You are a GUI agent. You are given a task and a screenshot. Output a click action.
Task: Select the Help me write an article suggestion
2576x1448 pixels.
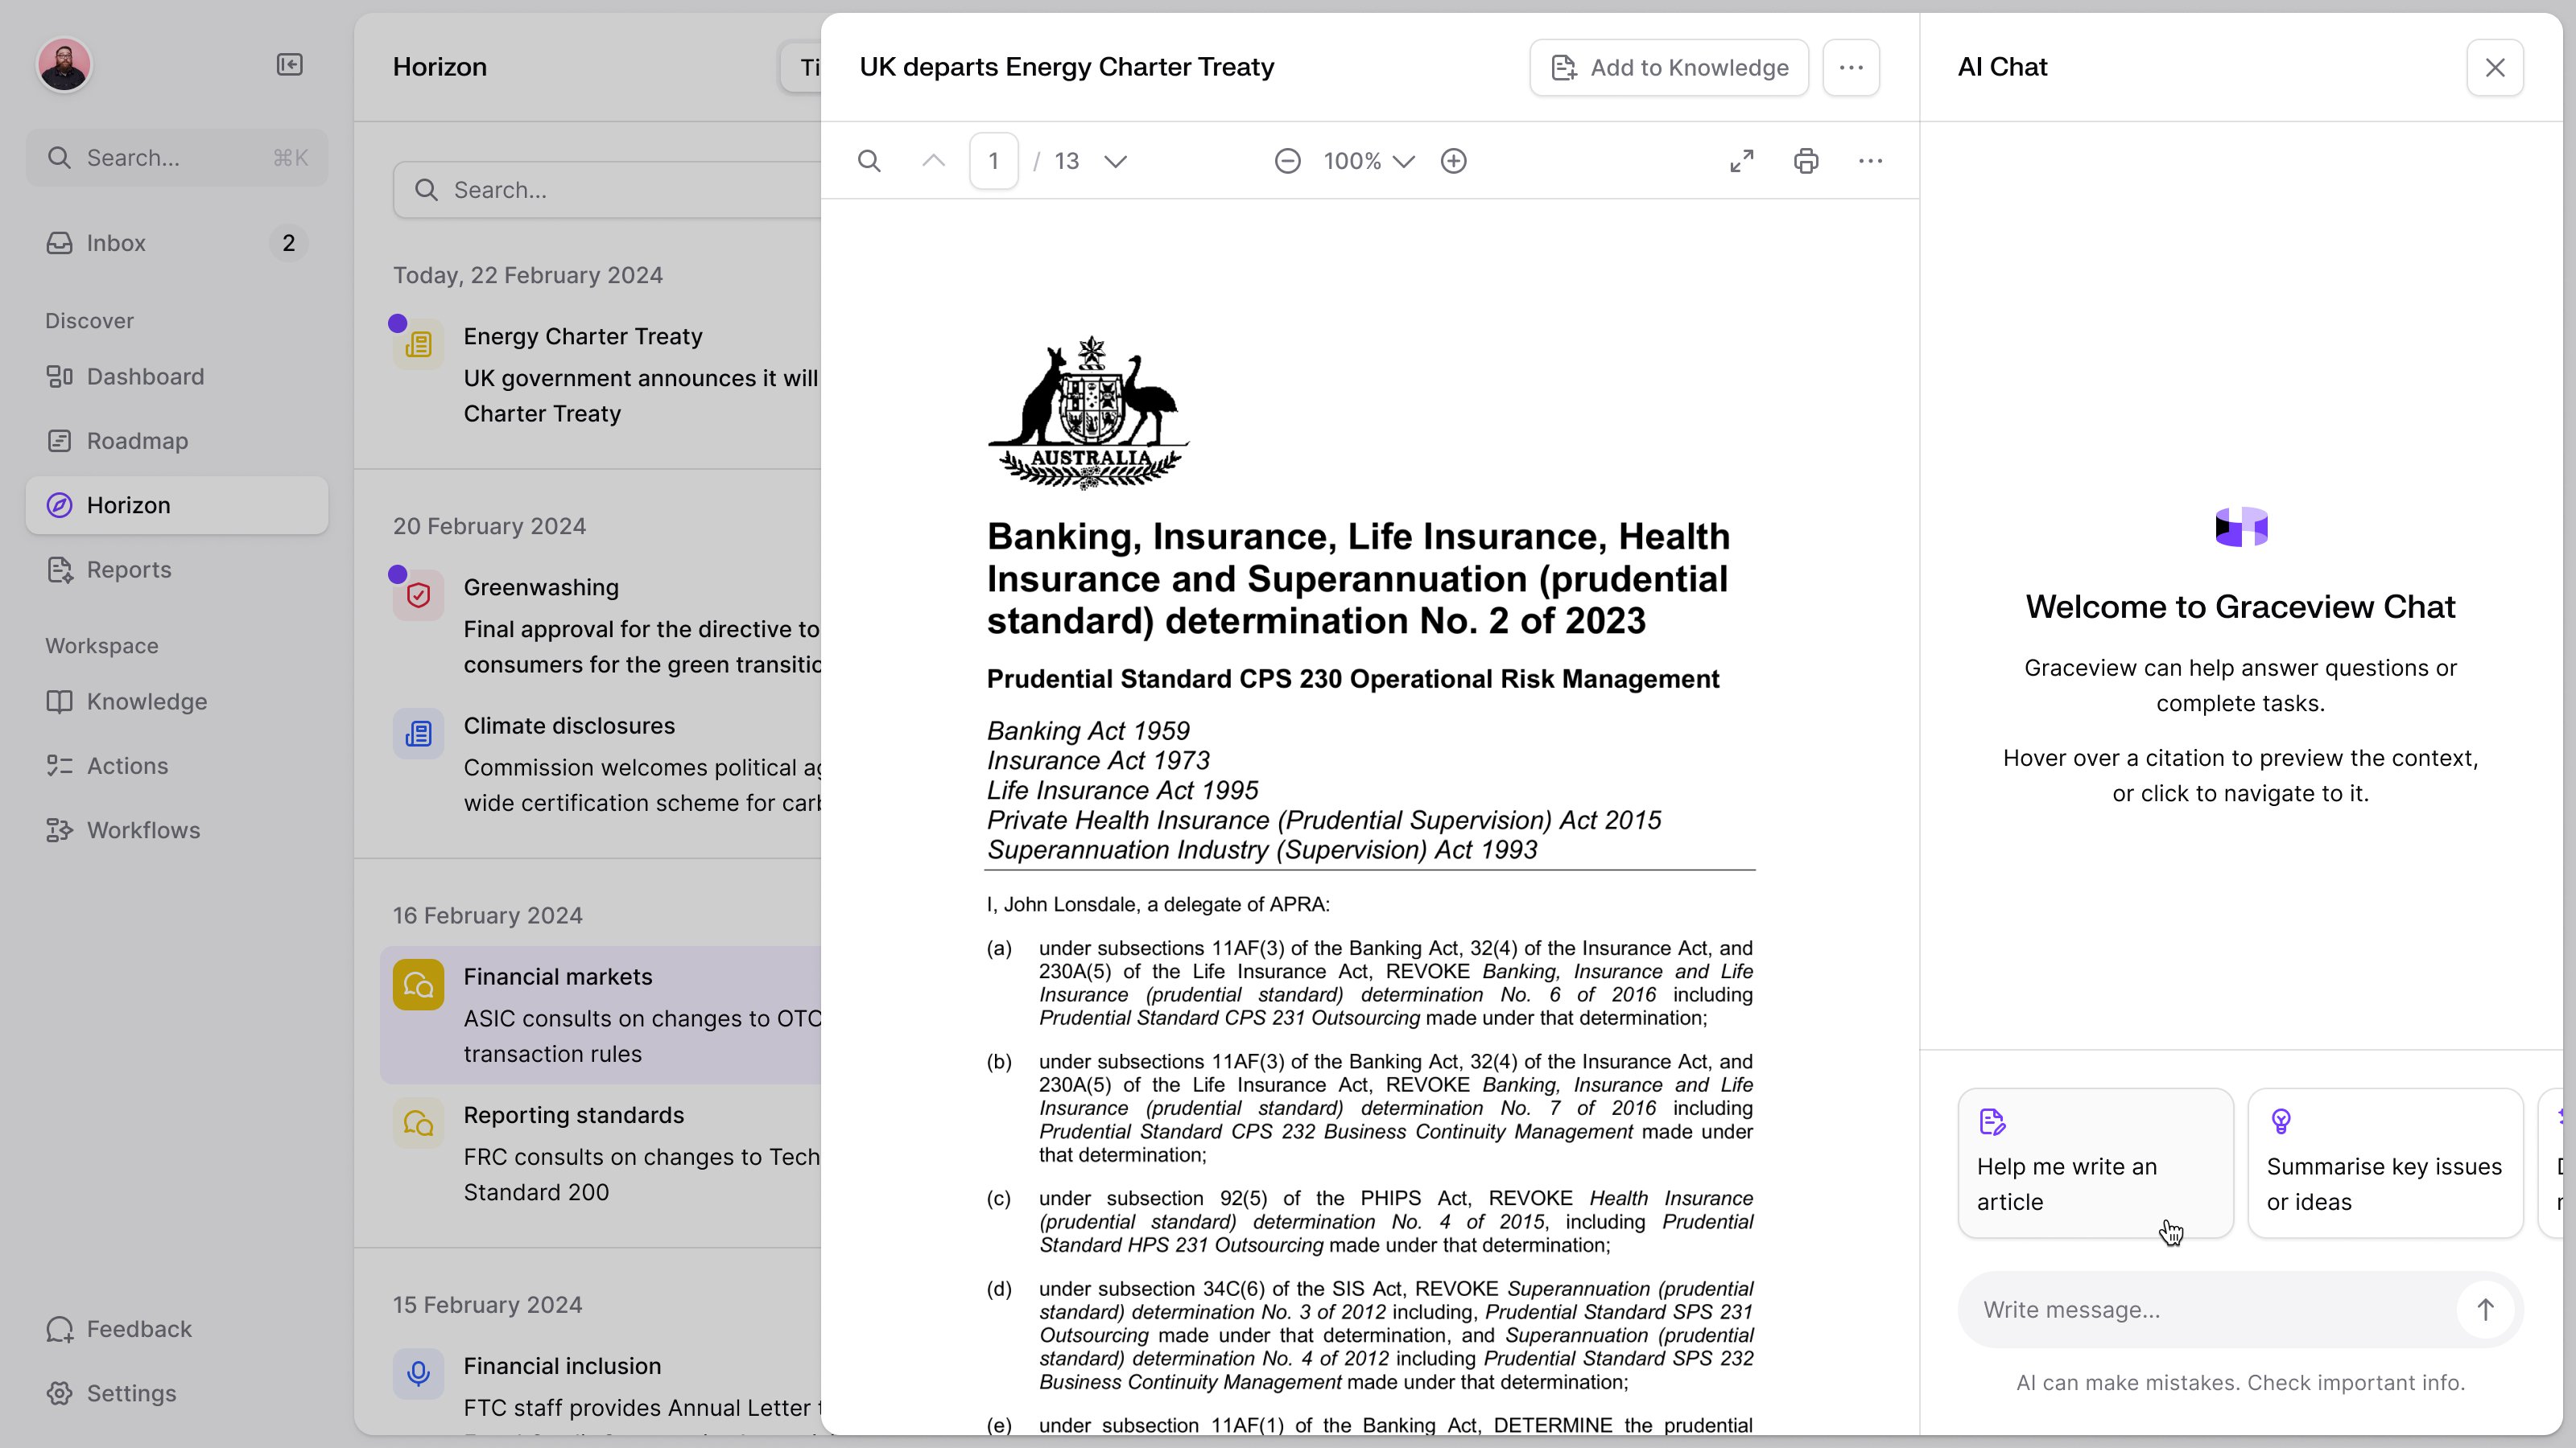2095,1163
